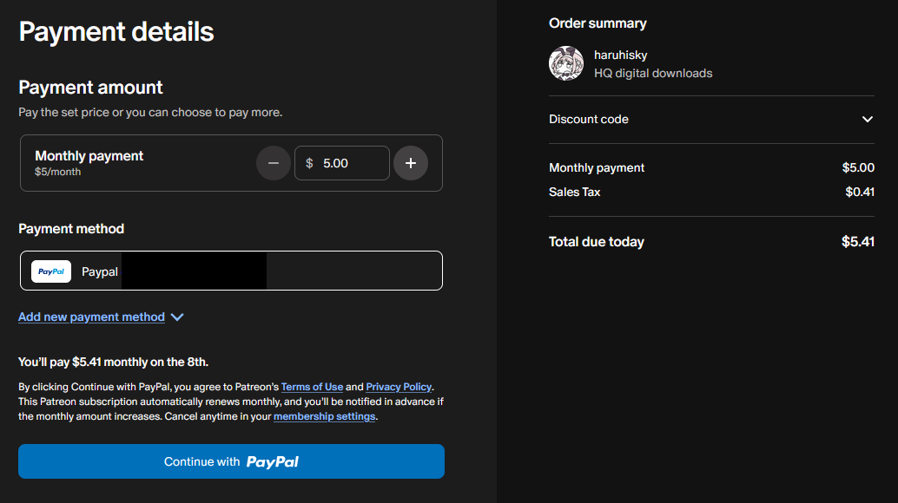Select the haruhisky creator name
Viewport: 898px width, 503px height.
pyautogui.click(x=620, y=55)
